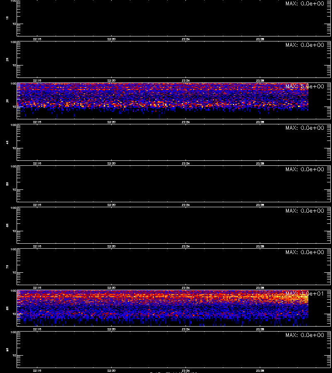
Task: Click 'MAX: 0.0e+00' in the 5R panel
Action: (305, 169)
